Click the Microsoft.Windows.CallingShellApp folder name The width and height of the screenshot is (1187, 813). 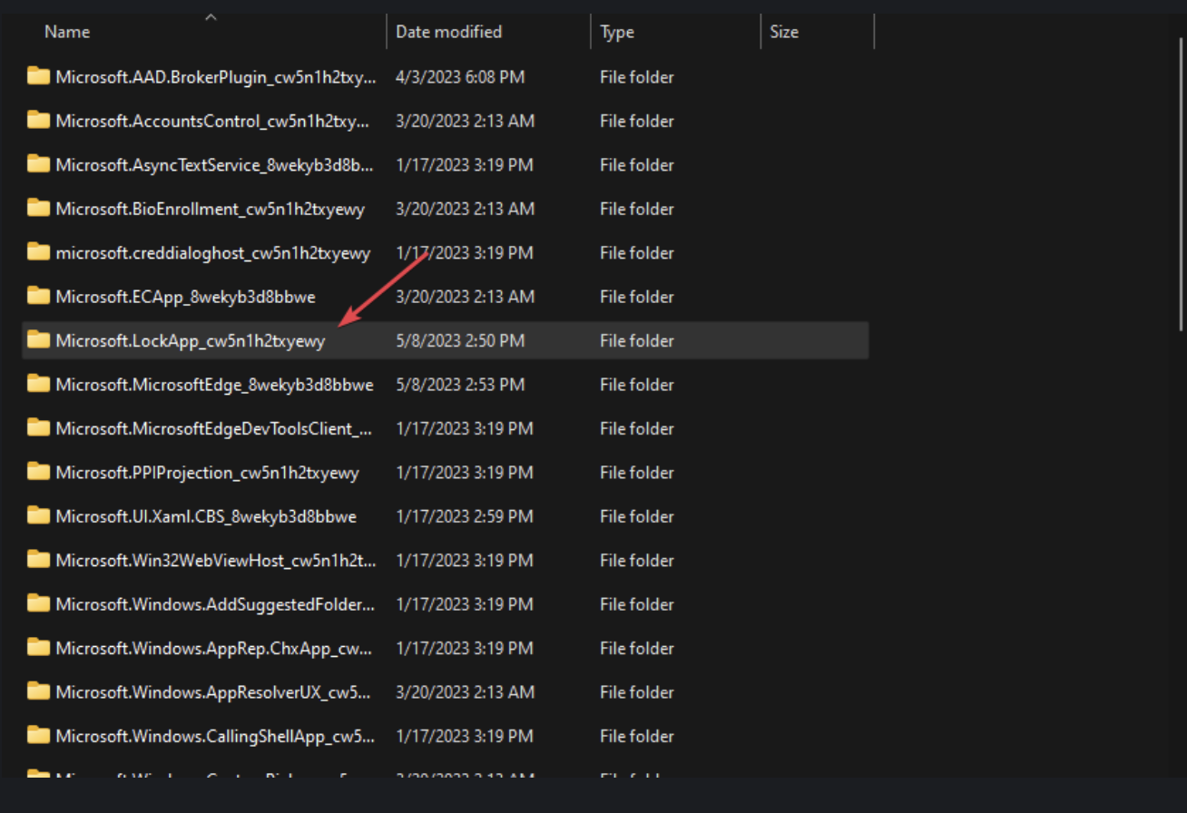click(x=215, y=736)
